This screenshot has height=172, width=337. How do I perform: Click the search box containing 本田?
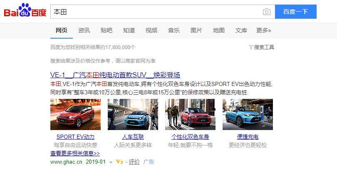click(156, 12)
